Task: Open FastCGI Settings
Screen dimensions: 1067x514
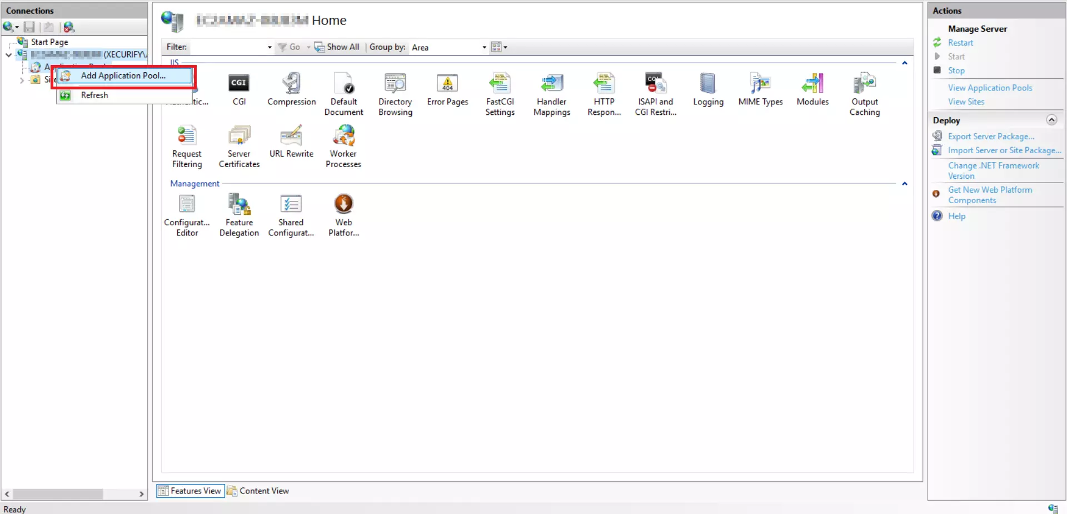Action: click(500, 92)
